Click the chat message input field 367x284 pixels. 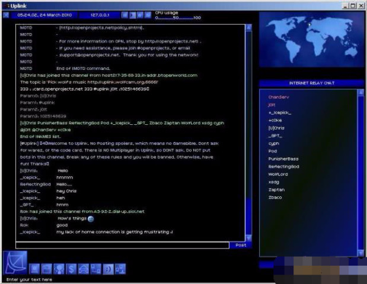pyautogui.click(x=122, y=245)
